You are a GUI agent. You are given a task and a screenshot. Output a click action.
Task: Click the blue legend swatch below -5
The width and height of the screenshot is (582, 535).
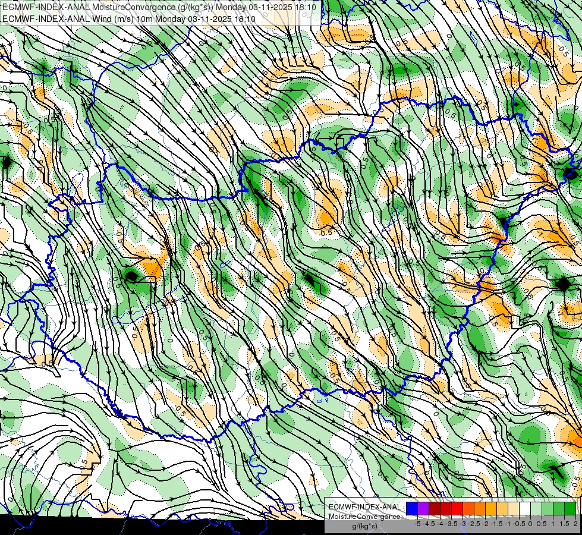click(411, 508)
